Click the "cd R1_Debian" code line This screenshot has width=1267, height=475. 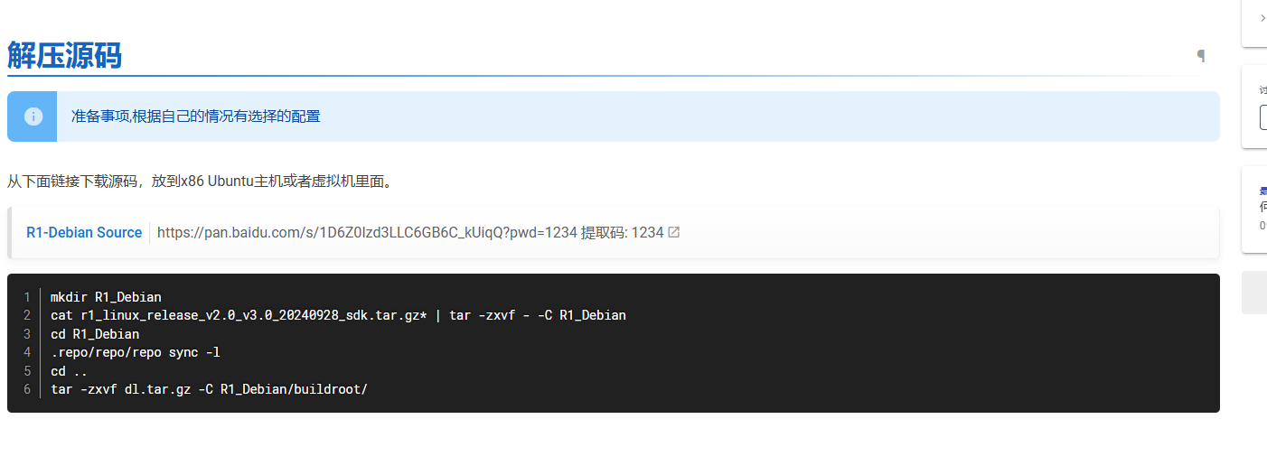[x=95, y=334]
